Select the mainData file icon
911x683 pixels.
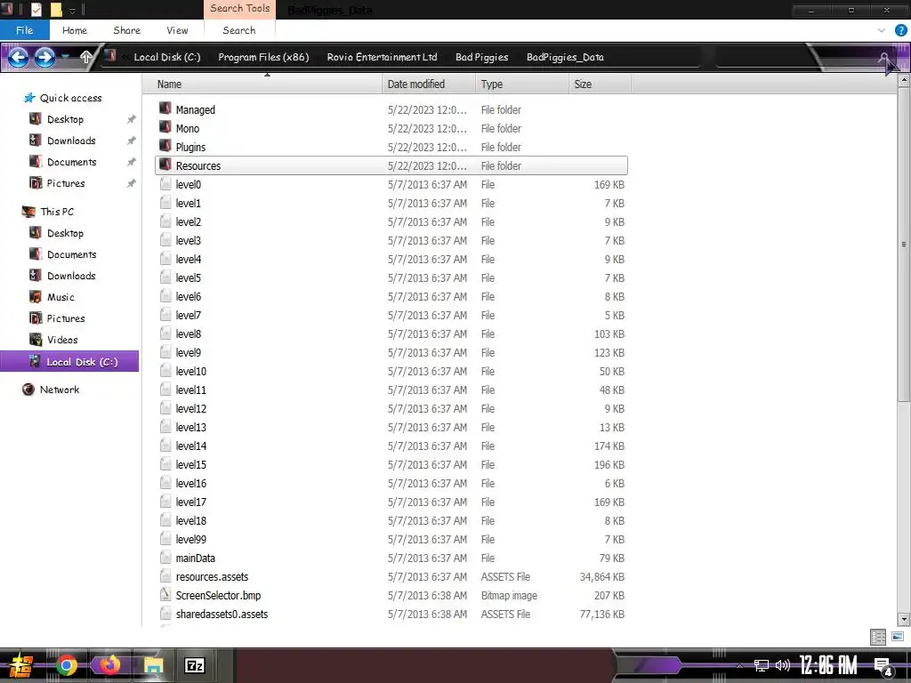click(x=165, y=558)
